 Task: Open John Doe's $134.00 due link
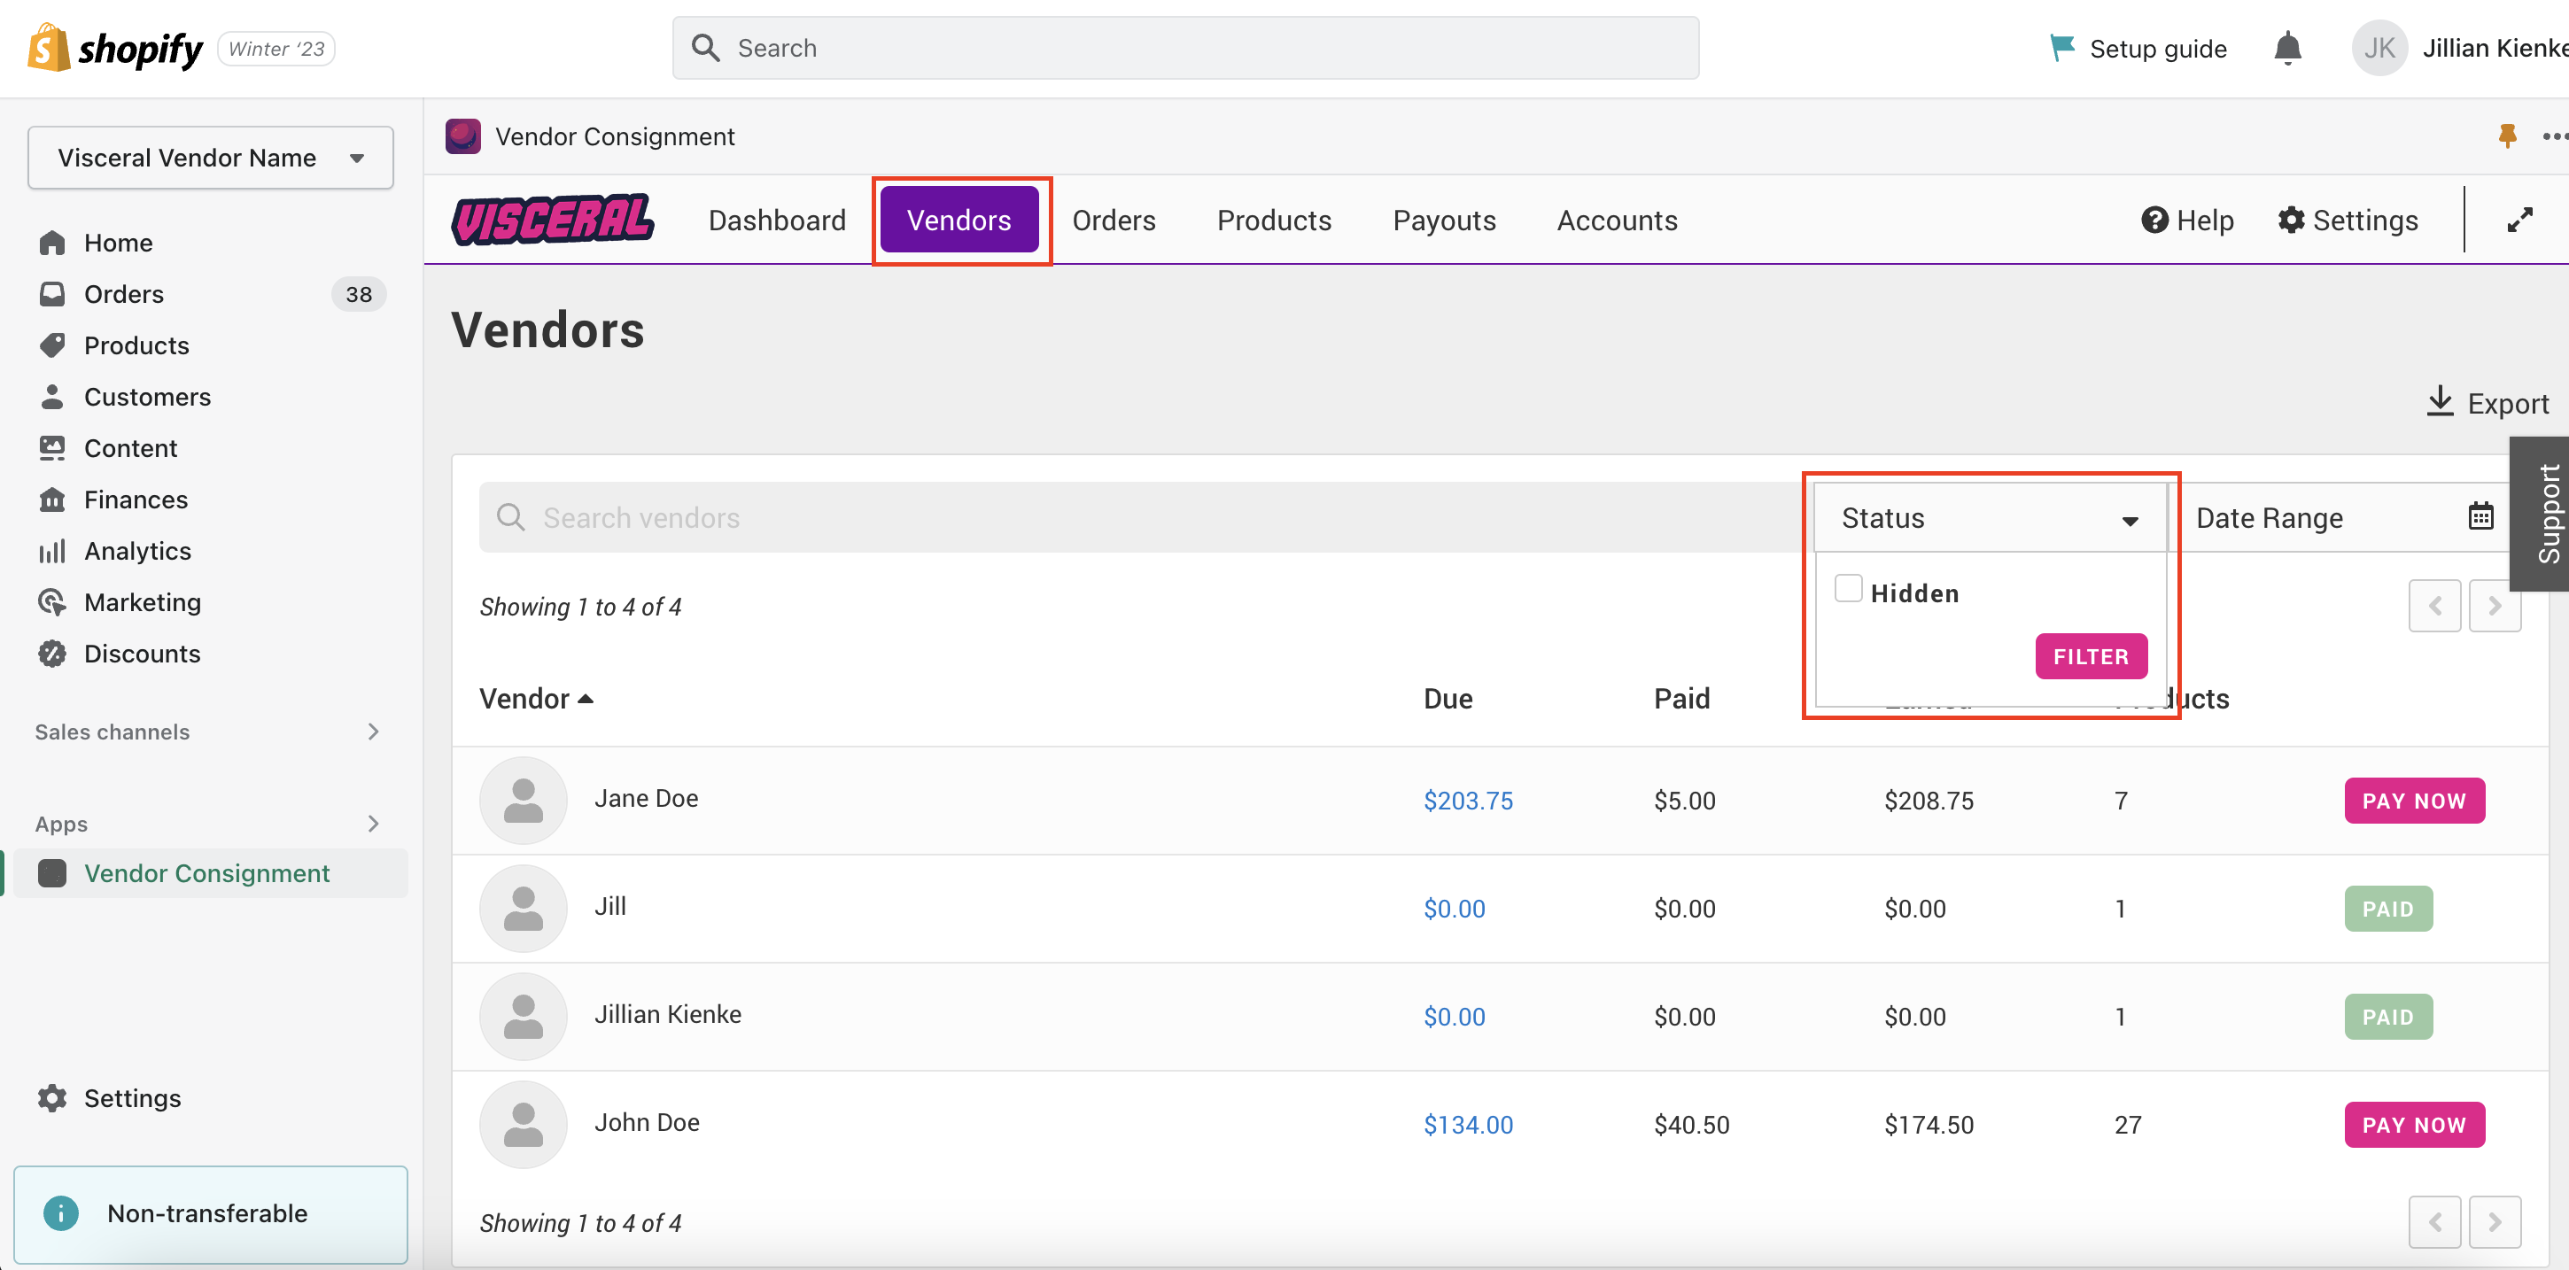click(1467, 1125)
